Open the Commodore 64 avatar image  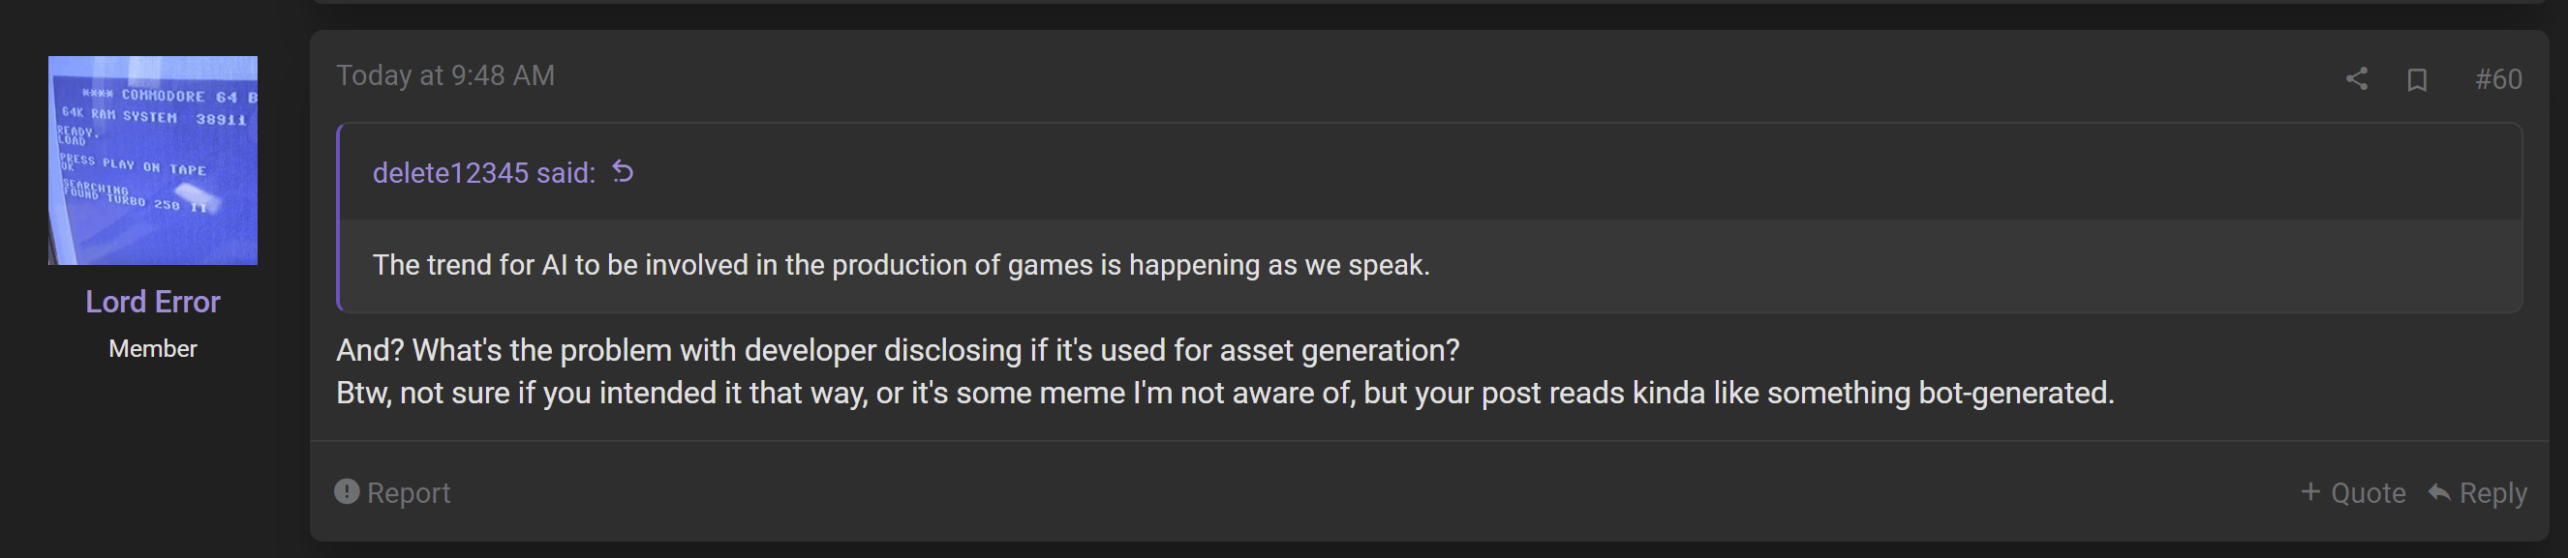[x=153, y=161]
